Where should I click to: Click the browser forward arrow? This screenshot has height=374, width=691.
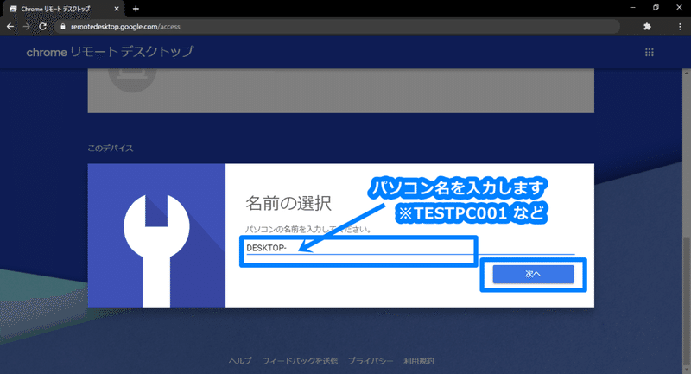tap(27, 27)
